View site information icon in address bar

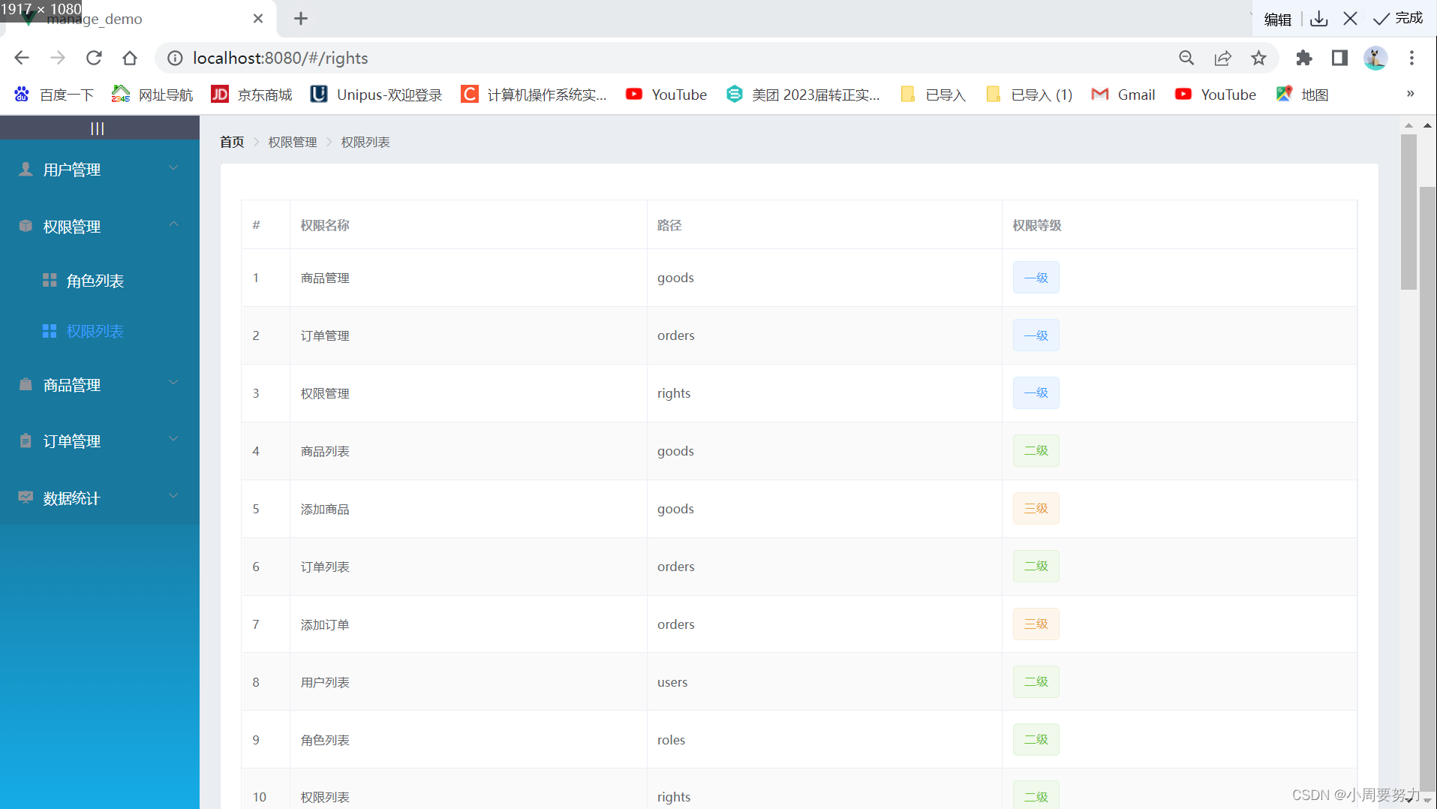(175, 58)
